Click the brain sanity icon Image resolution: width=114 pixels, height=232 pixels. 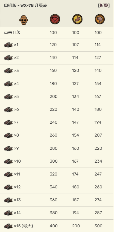(x=100, y=19)
